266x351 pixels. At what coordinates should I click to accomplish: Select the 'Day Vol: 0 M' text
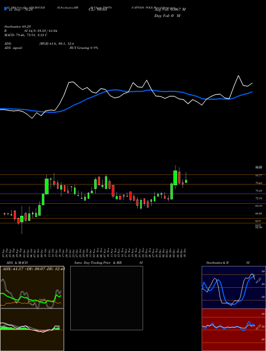click(x=167, y=16)
